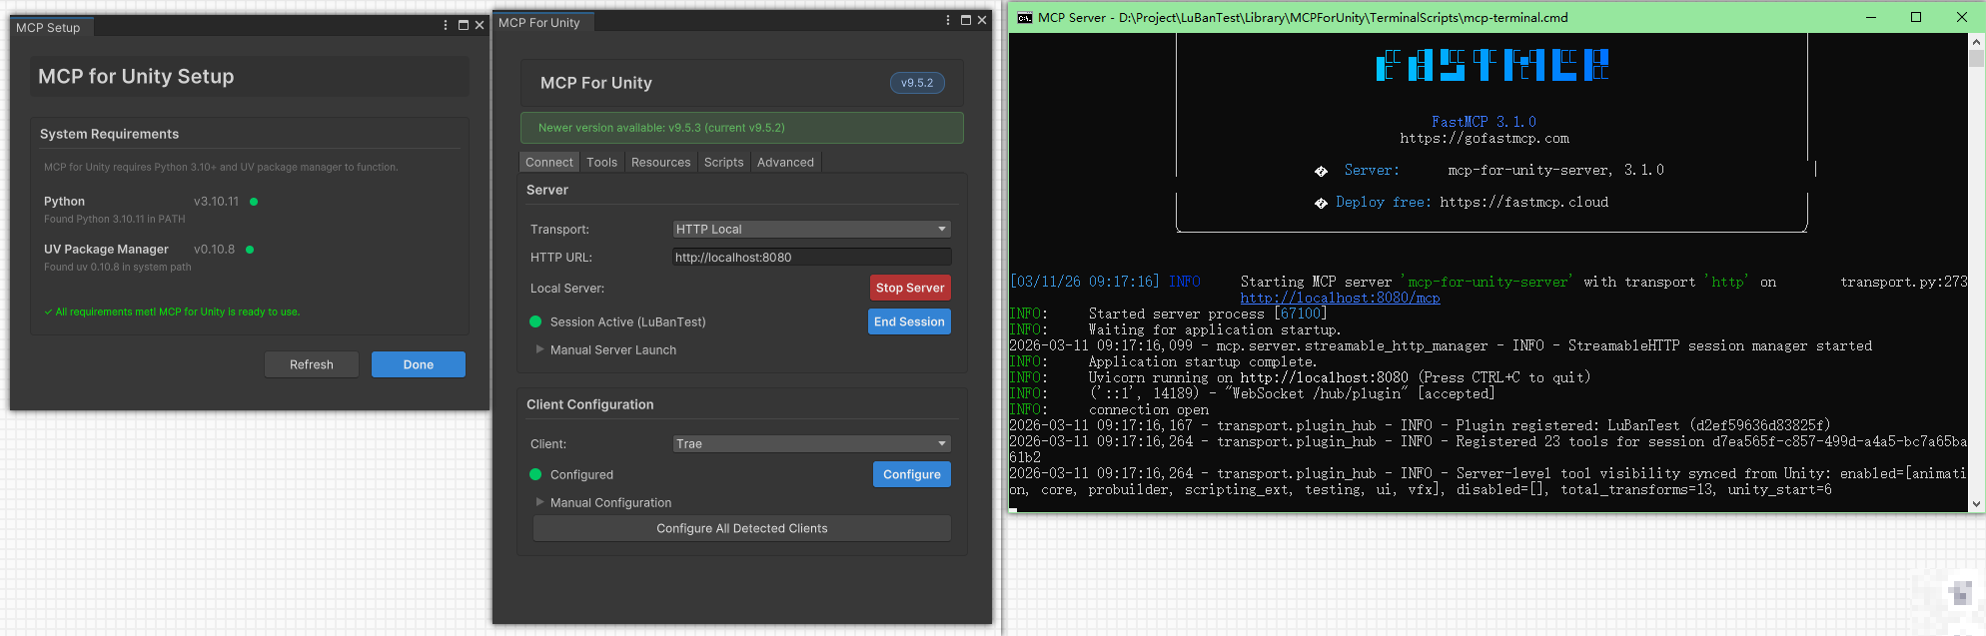Open the localhost:8080/mcp link in terminal
This screenshot has height=636, width=1986.
pyautogui.click(x=1340, y=298)
